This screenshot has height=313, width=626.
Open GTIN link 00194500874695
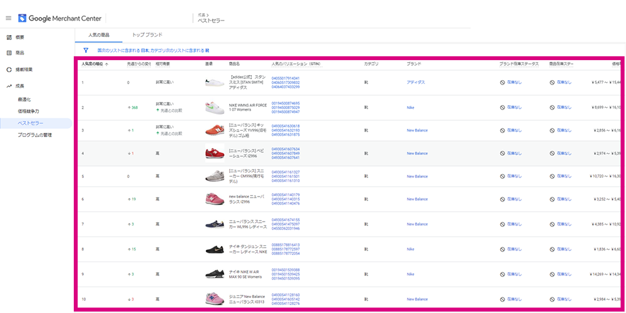click(285, 103)
